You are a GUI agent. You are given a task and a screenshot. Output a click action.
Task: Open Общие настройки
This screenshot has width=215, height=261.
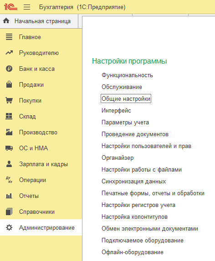click(126, 98)
